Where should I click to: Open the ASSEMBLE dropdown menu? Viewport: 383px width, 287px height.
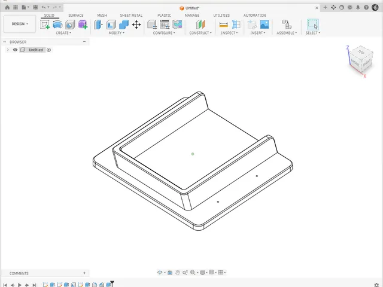click(x=287, y=33)
